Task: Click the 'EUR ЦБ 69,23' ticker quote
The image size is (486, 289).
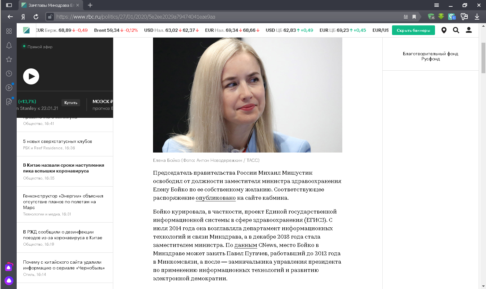Action: (x=343, y=30)
